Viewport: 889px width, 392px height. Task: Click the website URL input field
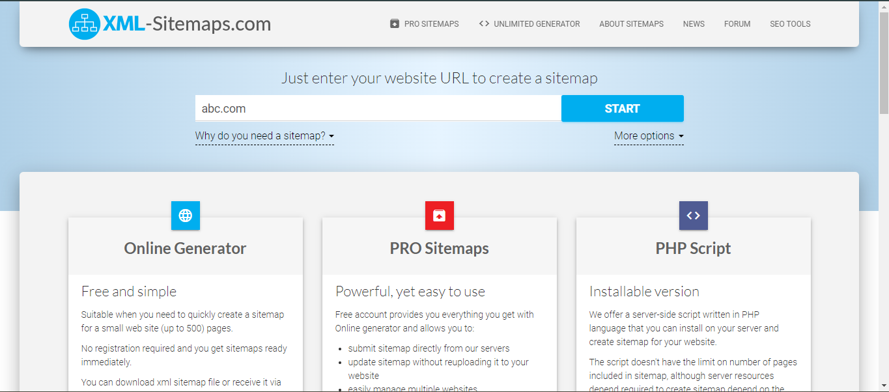378,108
